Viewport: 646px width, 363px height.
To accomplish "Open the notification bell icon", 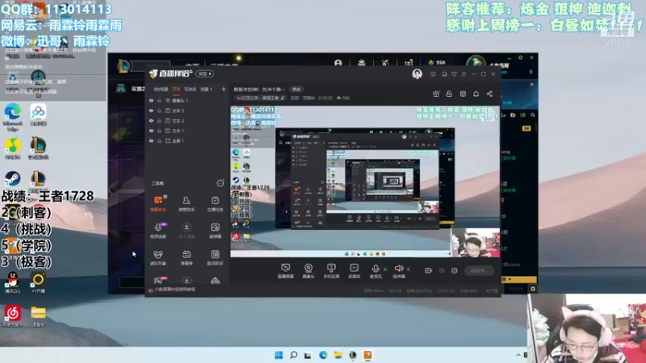I will tap(476, 94).
